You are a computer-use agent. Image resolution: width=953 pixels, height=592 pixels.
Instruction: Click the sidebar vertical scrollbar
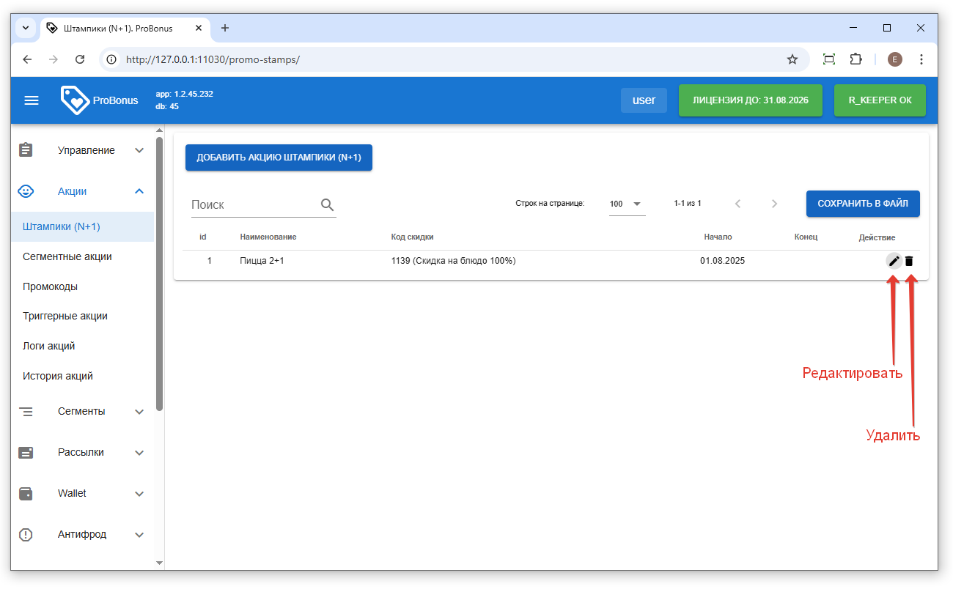coord(160,274)
